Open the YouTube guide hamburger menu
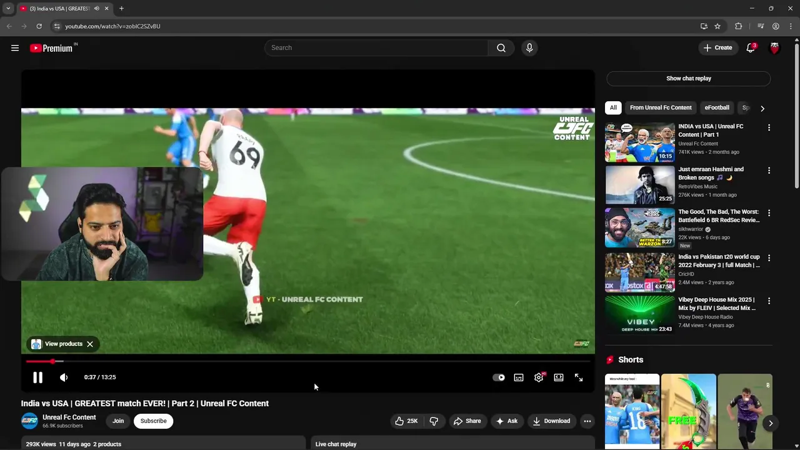The width and height of the screenshot is (800, 450). tap(15, 48)
